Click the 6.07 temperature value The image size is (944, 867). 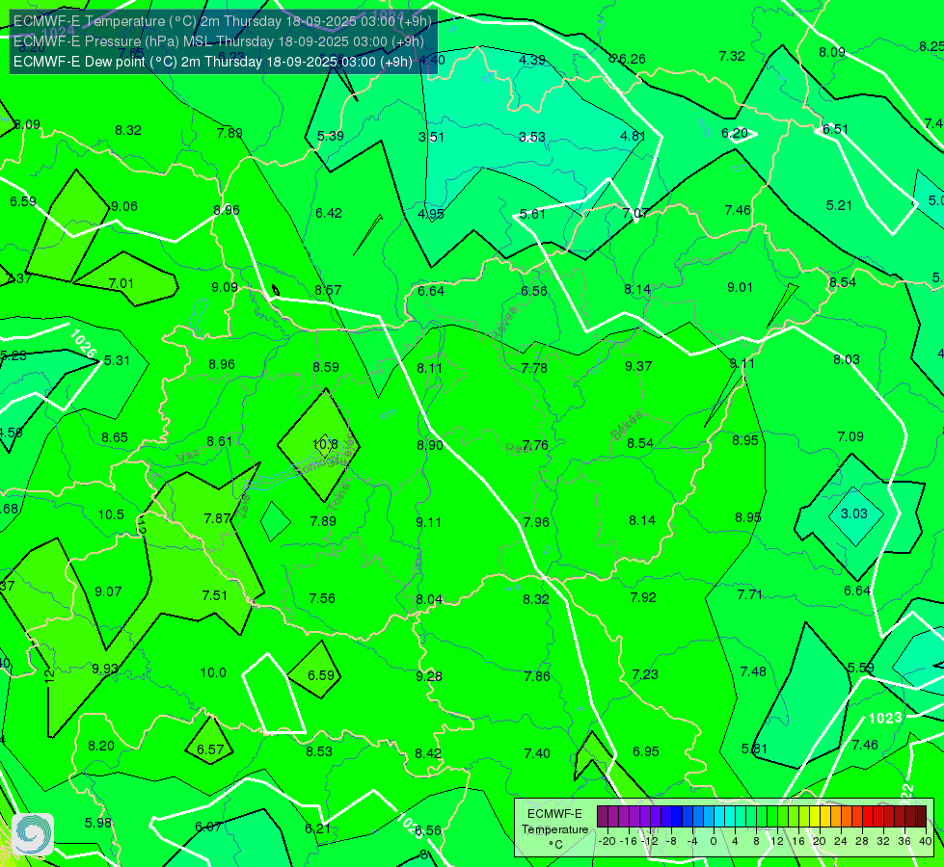tap(208, 827)
